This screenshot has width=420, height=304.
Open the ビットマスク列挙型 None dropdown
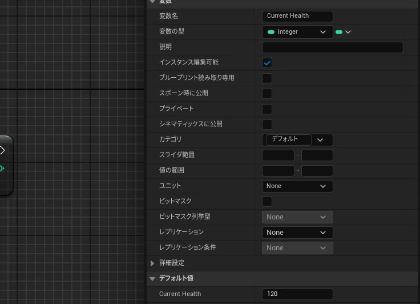297,217
